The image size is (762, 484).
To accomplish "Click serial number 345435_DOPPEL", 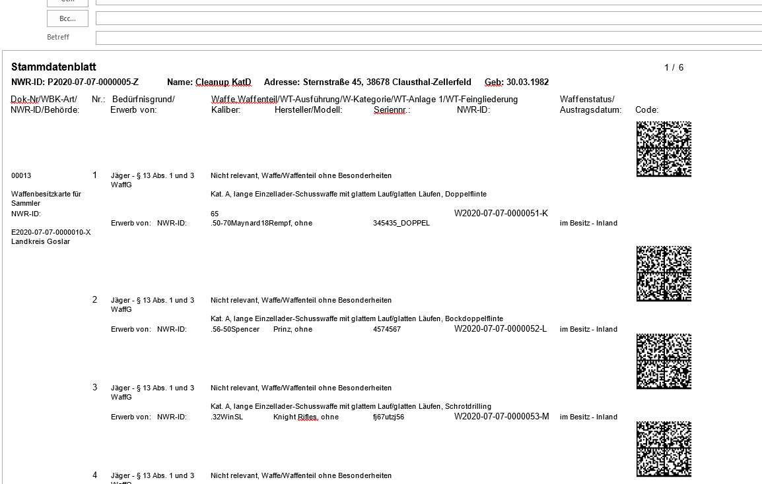I will pyautogui.click(x=401, y=224).
